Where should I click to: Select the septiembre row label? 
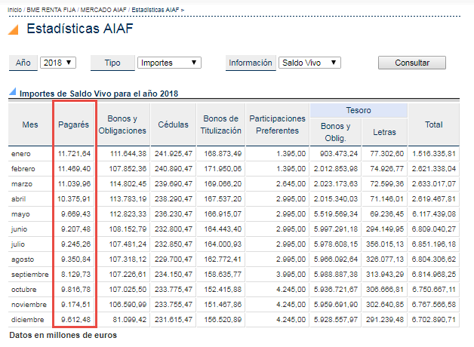tap(30, 275)
